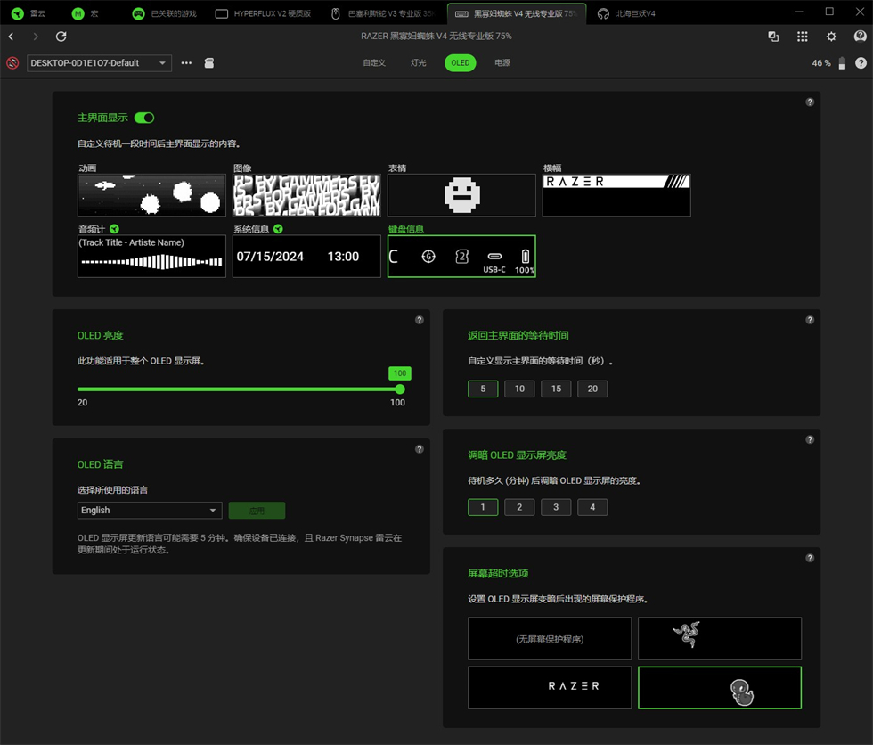This screenshot has width=873, height=745.
Task: Click the battery level icon
Action: click(x=842, y=63)
